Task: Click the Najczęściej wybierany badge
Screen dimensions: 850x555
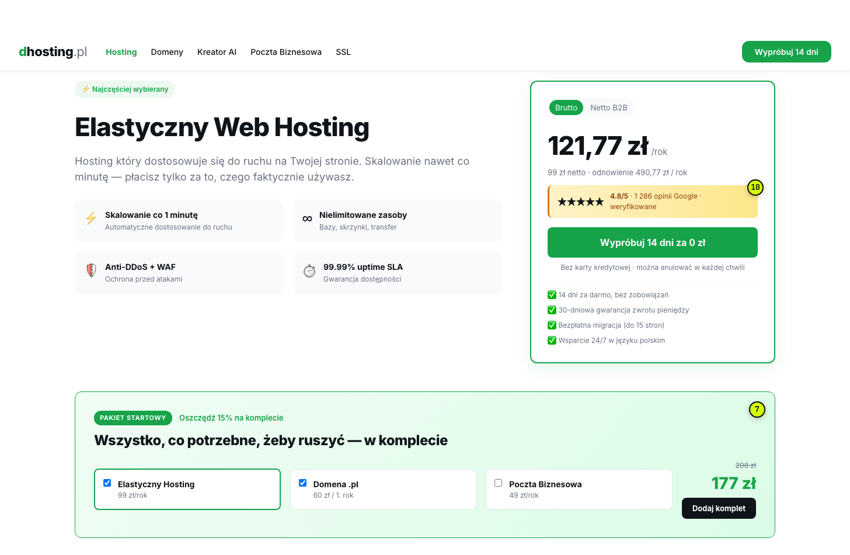Action: click(x=125, y=89)
